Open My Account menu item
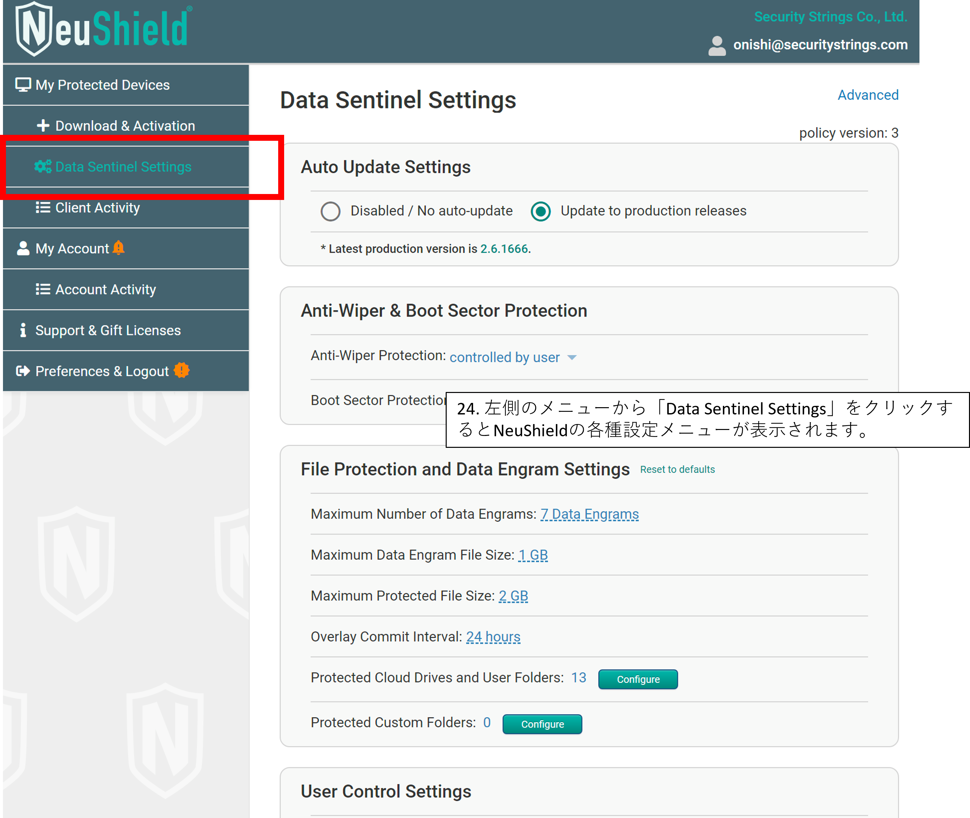970x818 pixels. point(126,248)
